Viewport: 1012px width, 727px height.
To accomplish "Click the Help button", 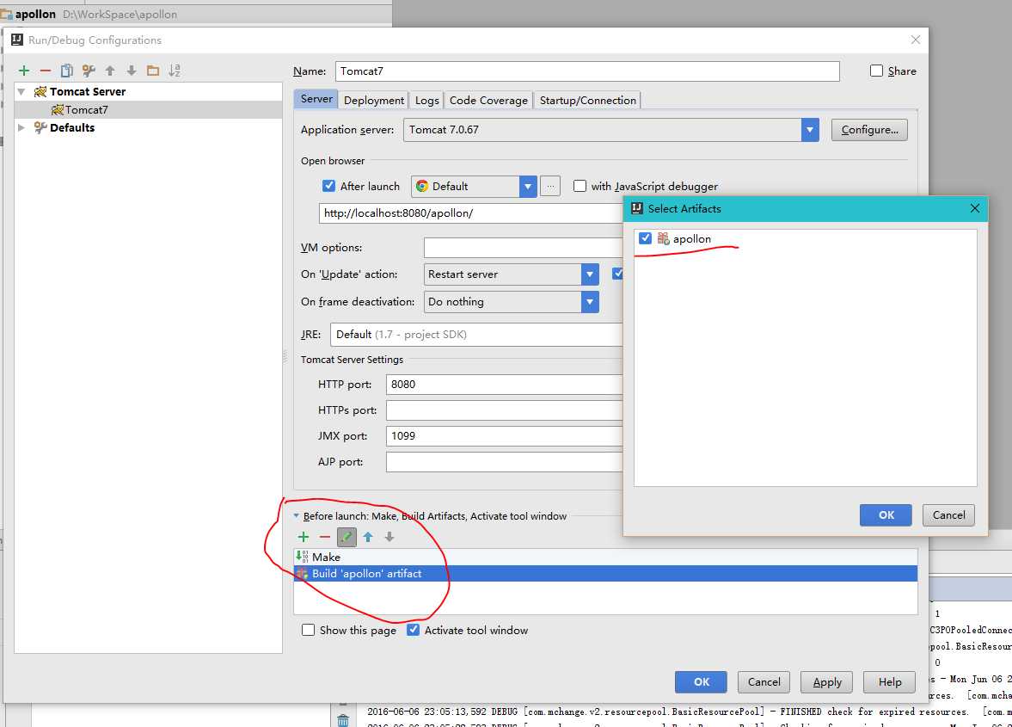I will click(889, 681).
